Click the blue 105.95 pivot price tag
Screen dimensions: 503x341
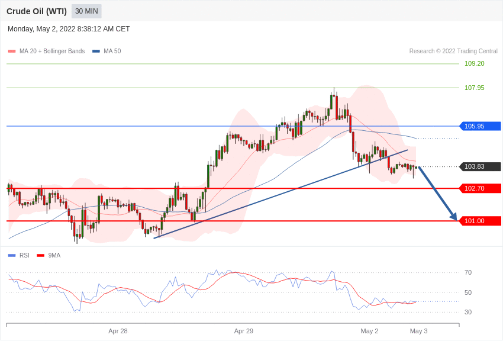[x=481, y=126]
